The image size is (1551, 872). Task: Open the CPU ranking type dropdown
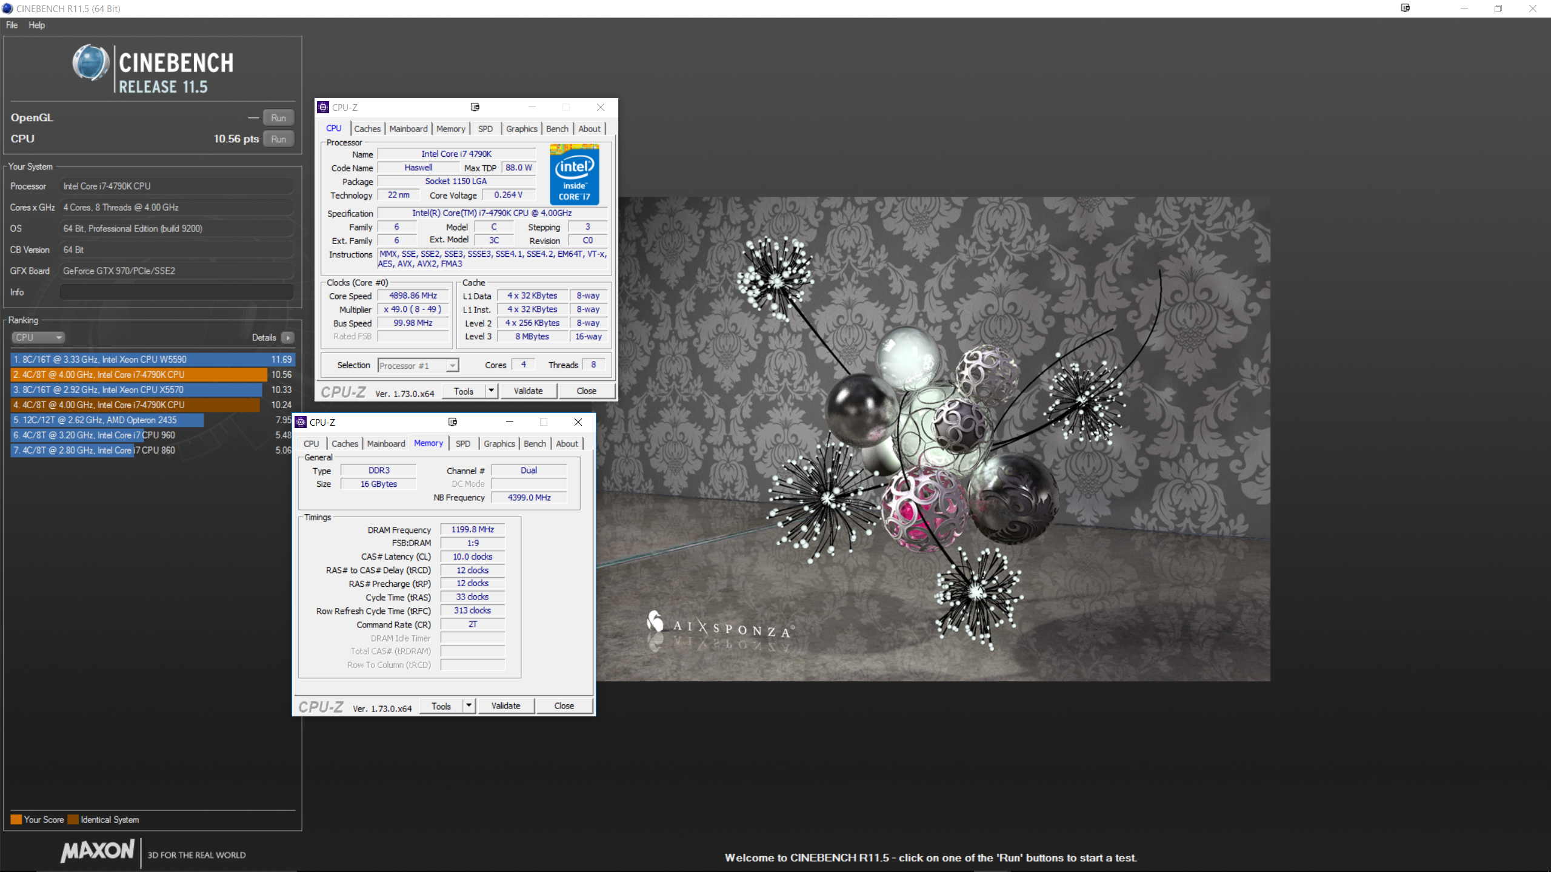pyautogui.click(x=38, y=337)
